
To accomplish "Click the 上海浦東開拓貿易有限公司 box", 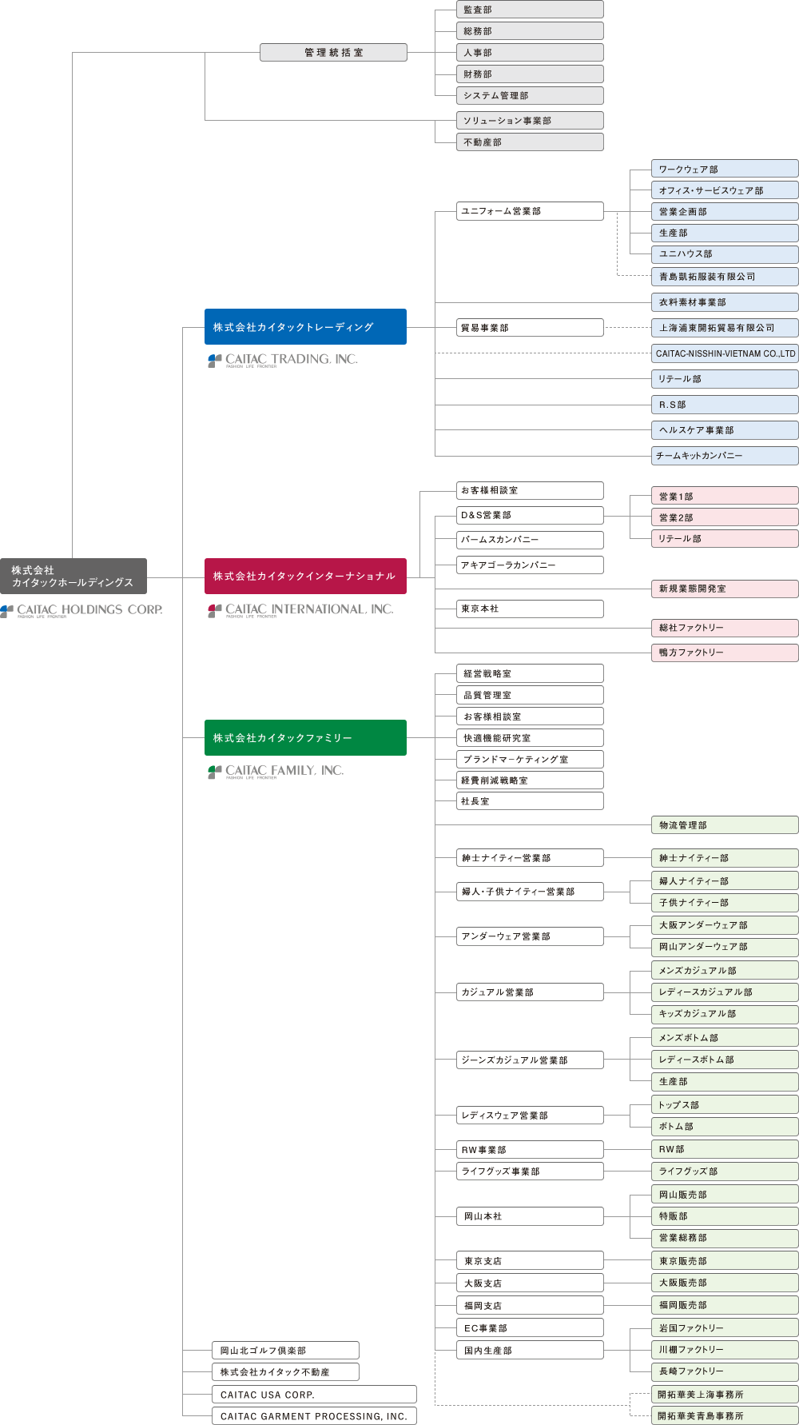I will tap(725, 328).
